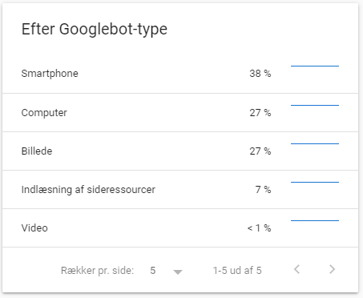Click the 1-5 ud af 5 label

[237, 271]
